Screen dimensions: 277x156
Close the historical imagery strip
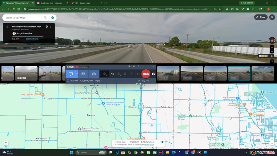click(272, 61)
